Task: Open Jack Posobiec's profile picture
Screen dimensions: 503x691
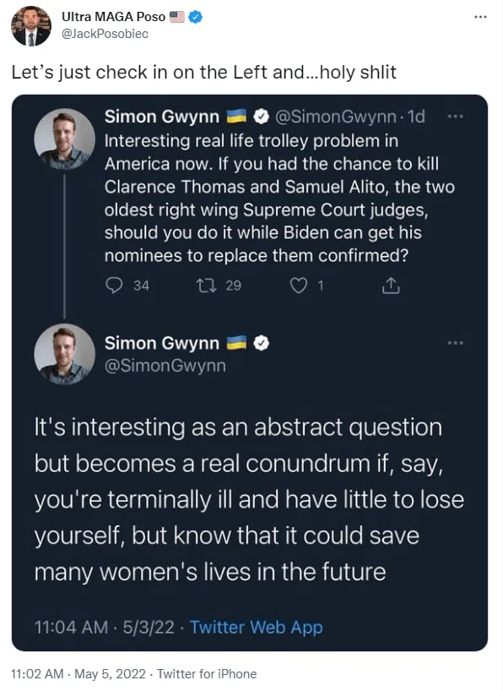Action: (31, 26)
